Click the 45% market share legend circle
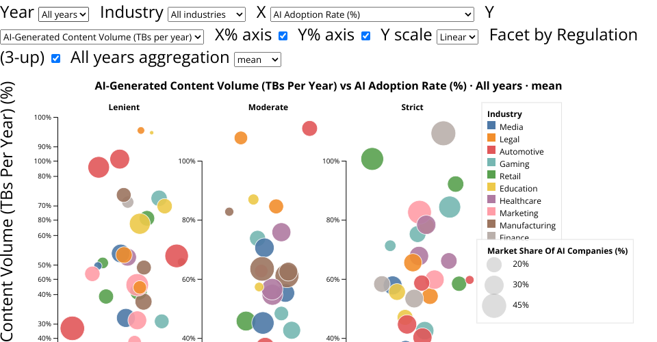657x342 pixels. point(494,305)
